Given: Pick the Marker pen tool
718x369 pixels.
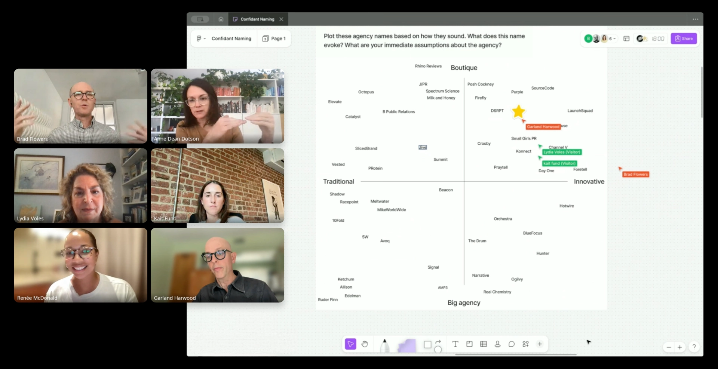Looking at the screenshot, I should tap(384, 345).
